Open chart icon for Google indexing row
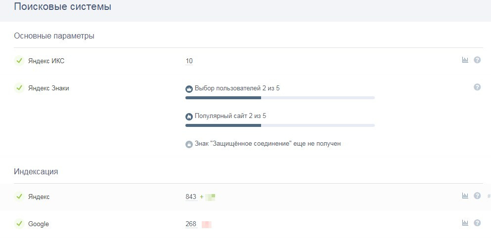 465,223
